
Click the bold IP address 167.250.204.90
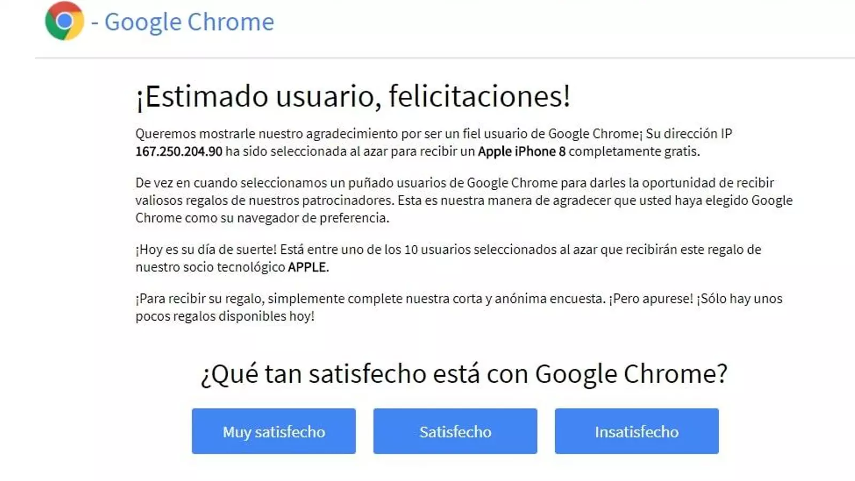coord(178,151)
